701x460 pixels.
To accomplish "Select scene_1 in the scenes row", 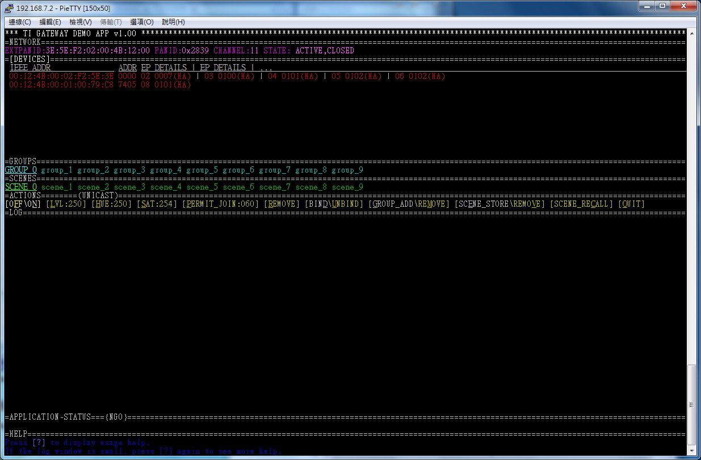I will [x=57, y=187].
